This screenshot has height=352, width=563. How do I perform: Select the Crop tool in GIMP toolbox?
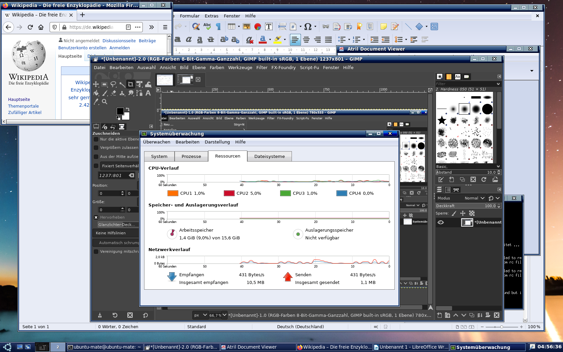130,84
